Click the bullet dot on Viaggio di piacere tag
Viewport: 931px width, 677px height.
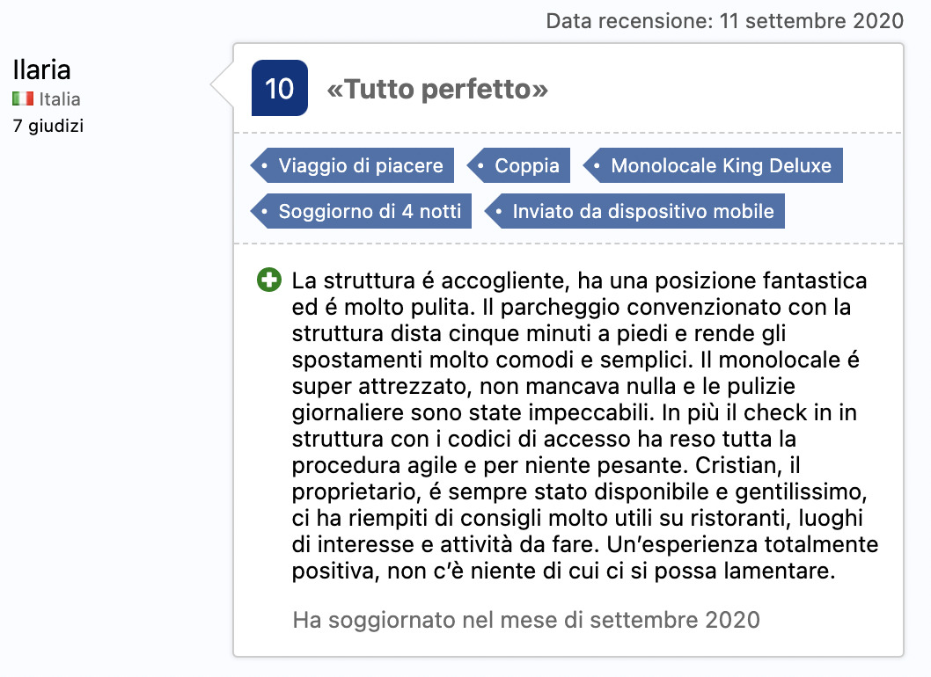click(265, 165)
